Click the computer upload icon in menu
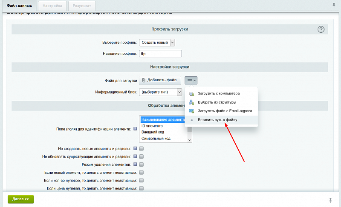 191,94
